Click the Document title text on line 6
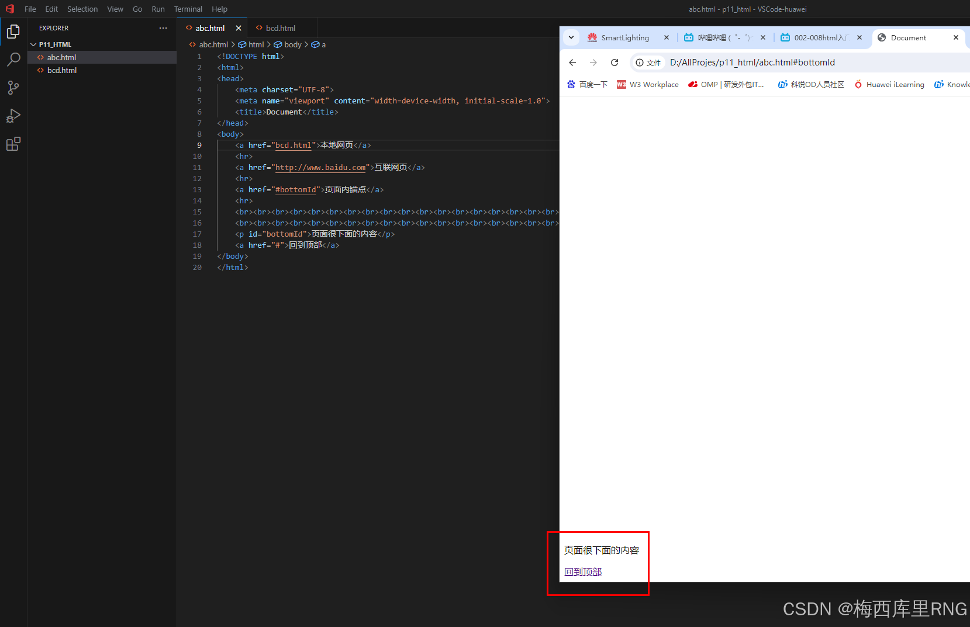This screenshot has width=970, height=627. [x=284, y=112]
